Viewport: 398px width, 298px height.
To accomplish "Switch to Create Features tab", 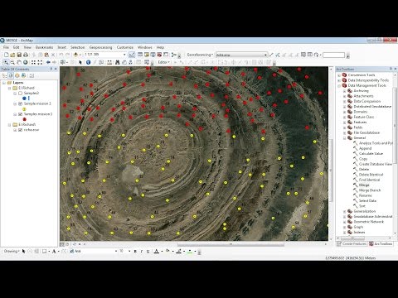I will pyautogui.click(x=352, y=244).
